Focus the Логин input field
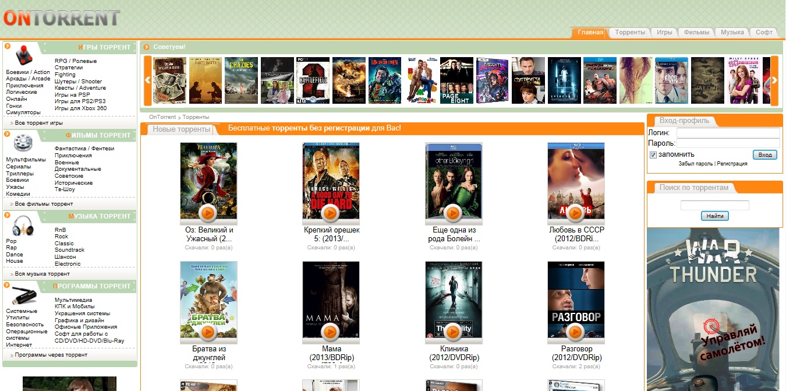The image size is (786, 391). (728, 133)
